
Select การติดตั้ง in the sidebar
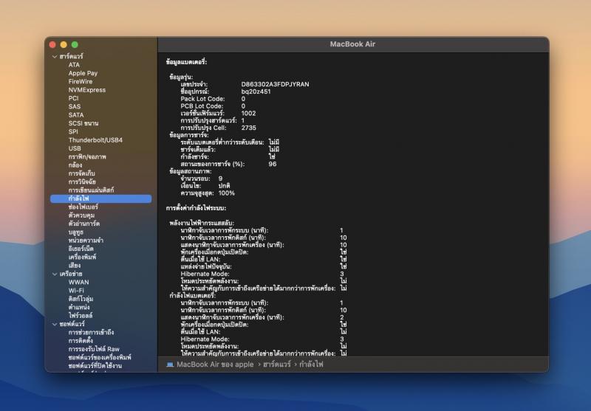(x=81, y=341)
